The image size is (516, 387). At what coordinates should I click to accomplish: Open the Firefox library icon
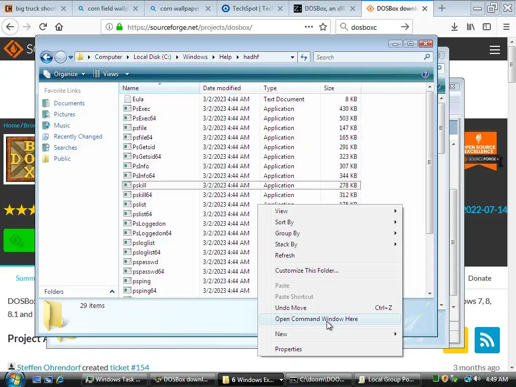tap(471, 27)
